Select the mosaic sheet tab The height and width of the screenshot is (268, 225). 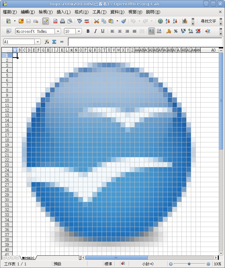pos(28,257)
